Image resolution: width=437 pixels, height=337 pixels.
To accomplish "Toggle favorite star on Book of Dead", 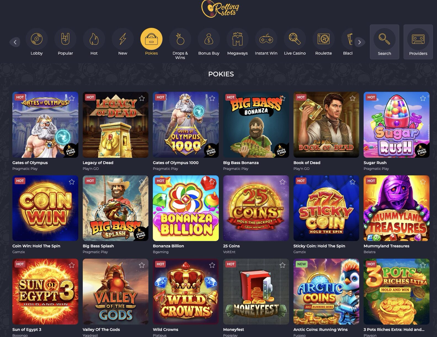I will tap(353, 98).
